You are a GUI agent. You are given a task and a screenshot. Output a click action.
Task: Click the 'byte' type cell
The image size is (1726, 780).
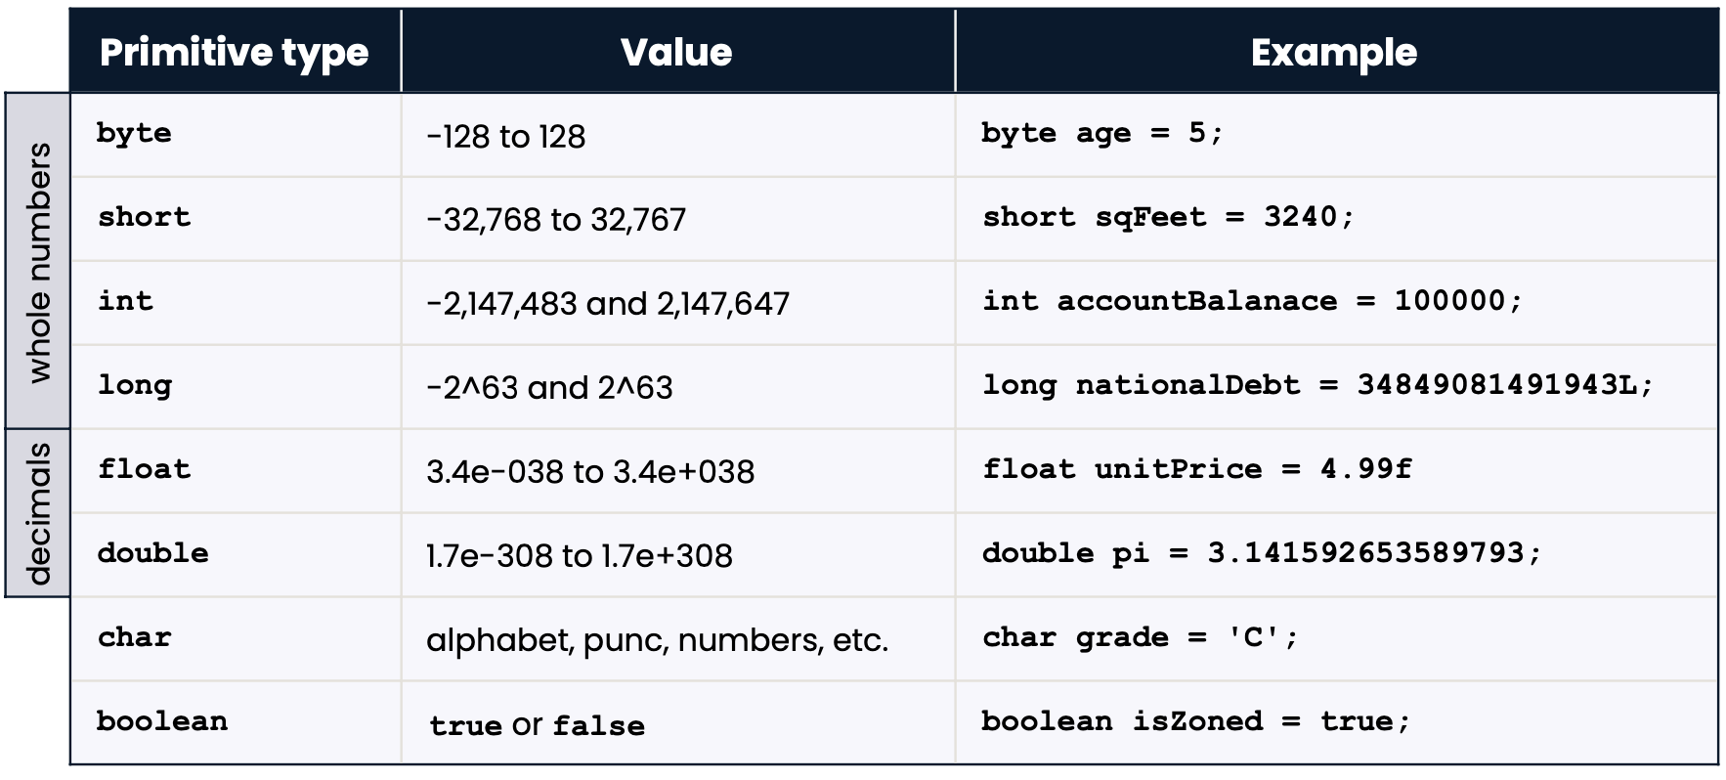tap(134, 134)
